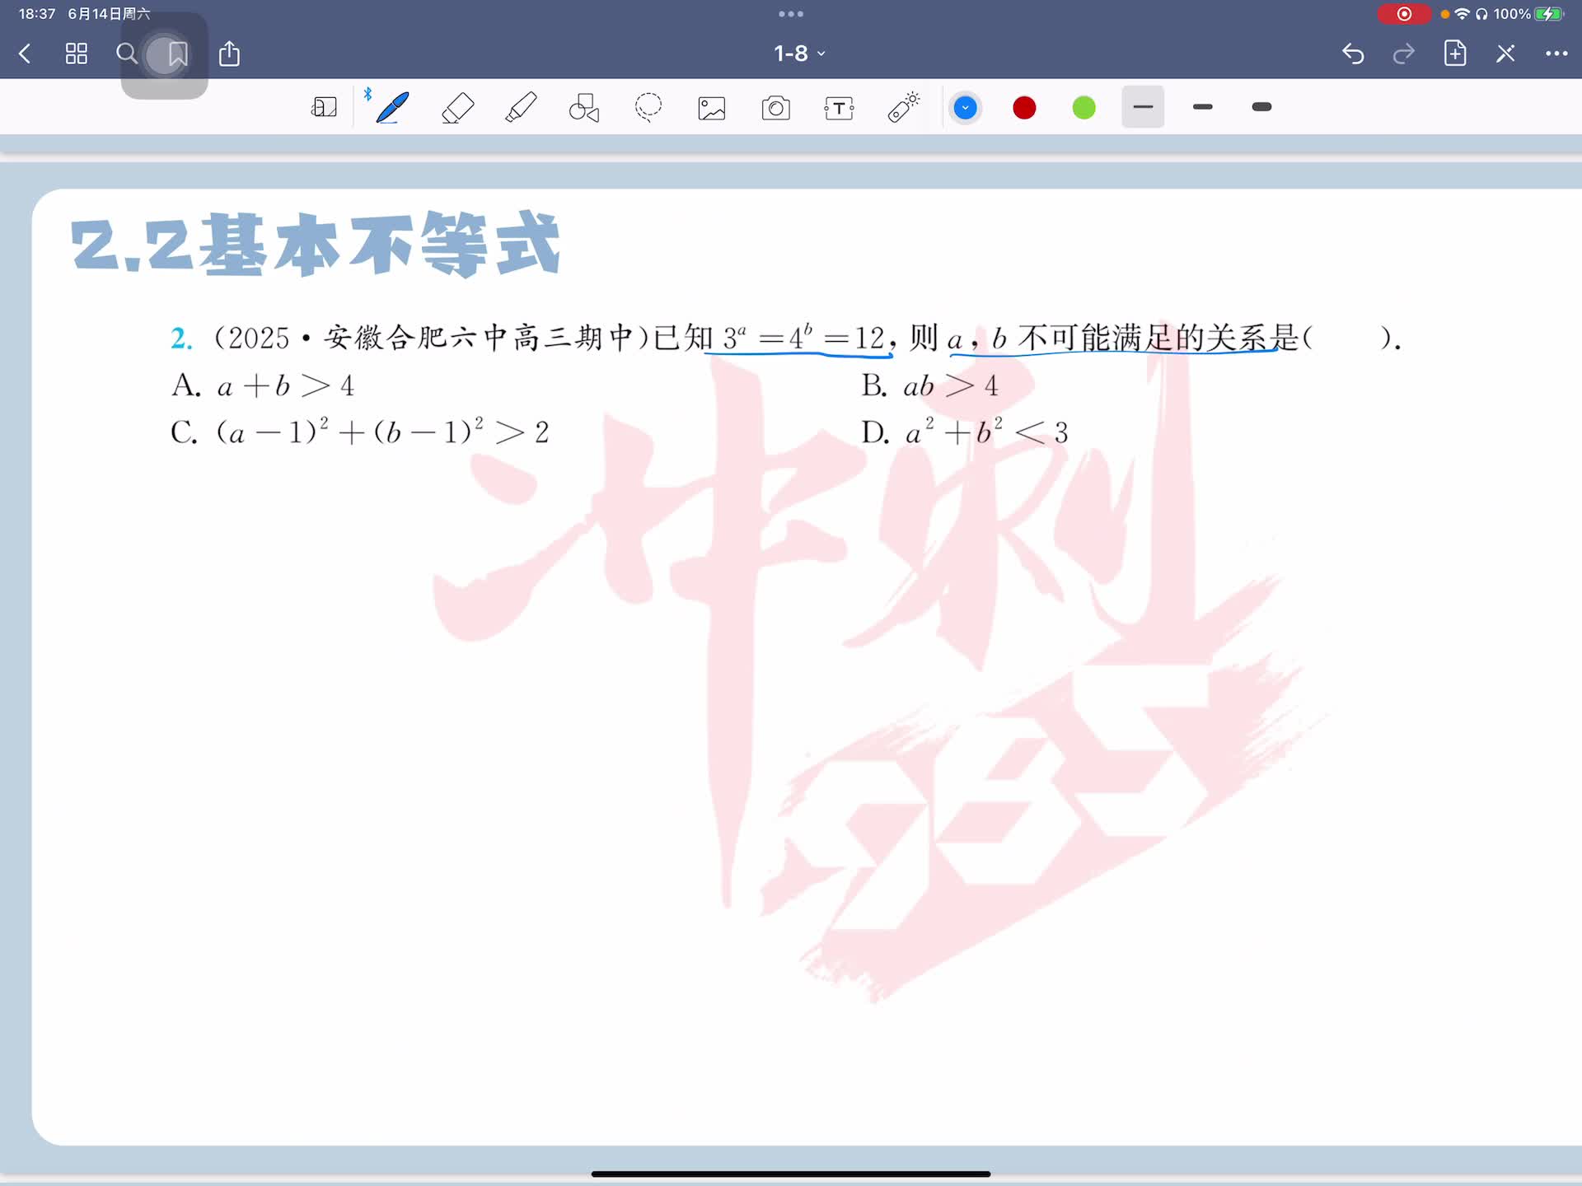Select the thinnest stroke width
1582x1186 pixels.
(1143, 107)
